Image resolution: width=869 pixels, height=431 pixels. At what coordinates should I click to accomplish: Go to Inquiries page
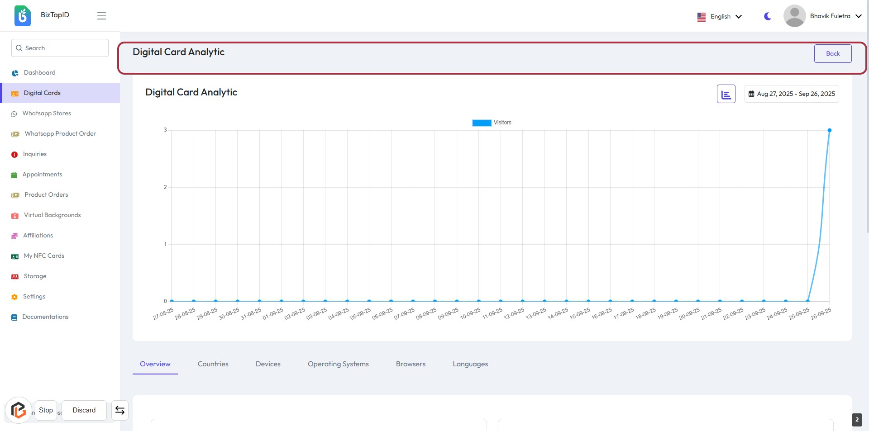(35, 154)
